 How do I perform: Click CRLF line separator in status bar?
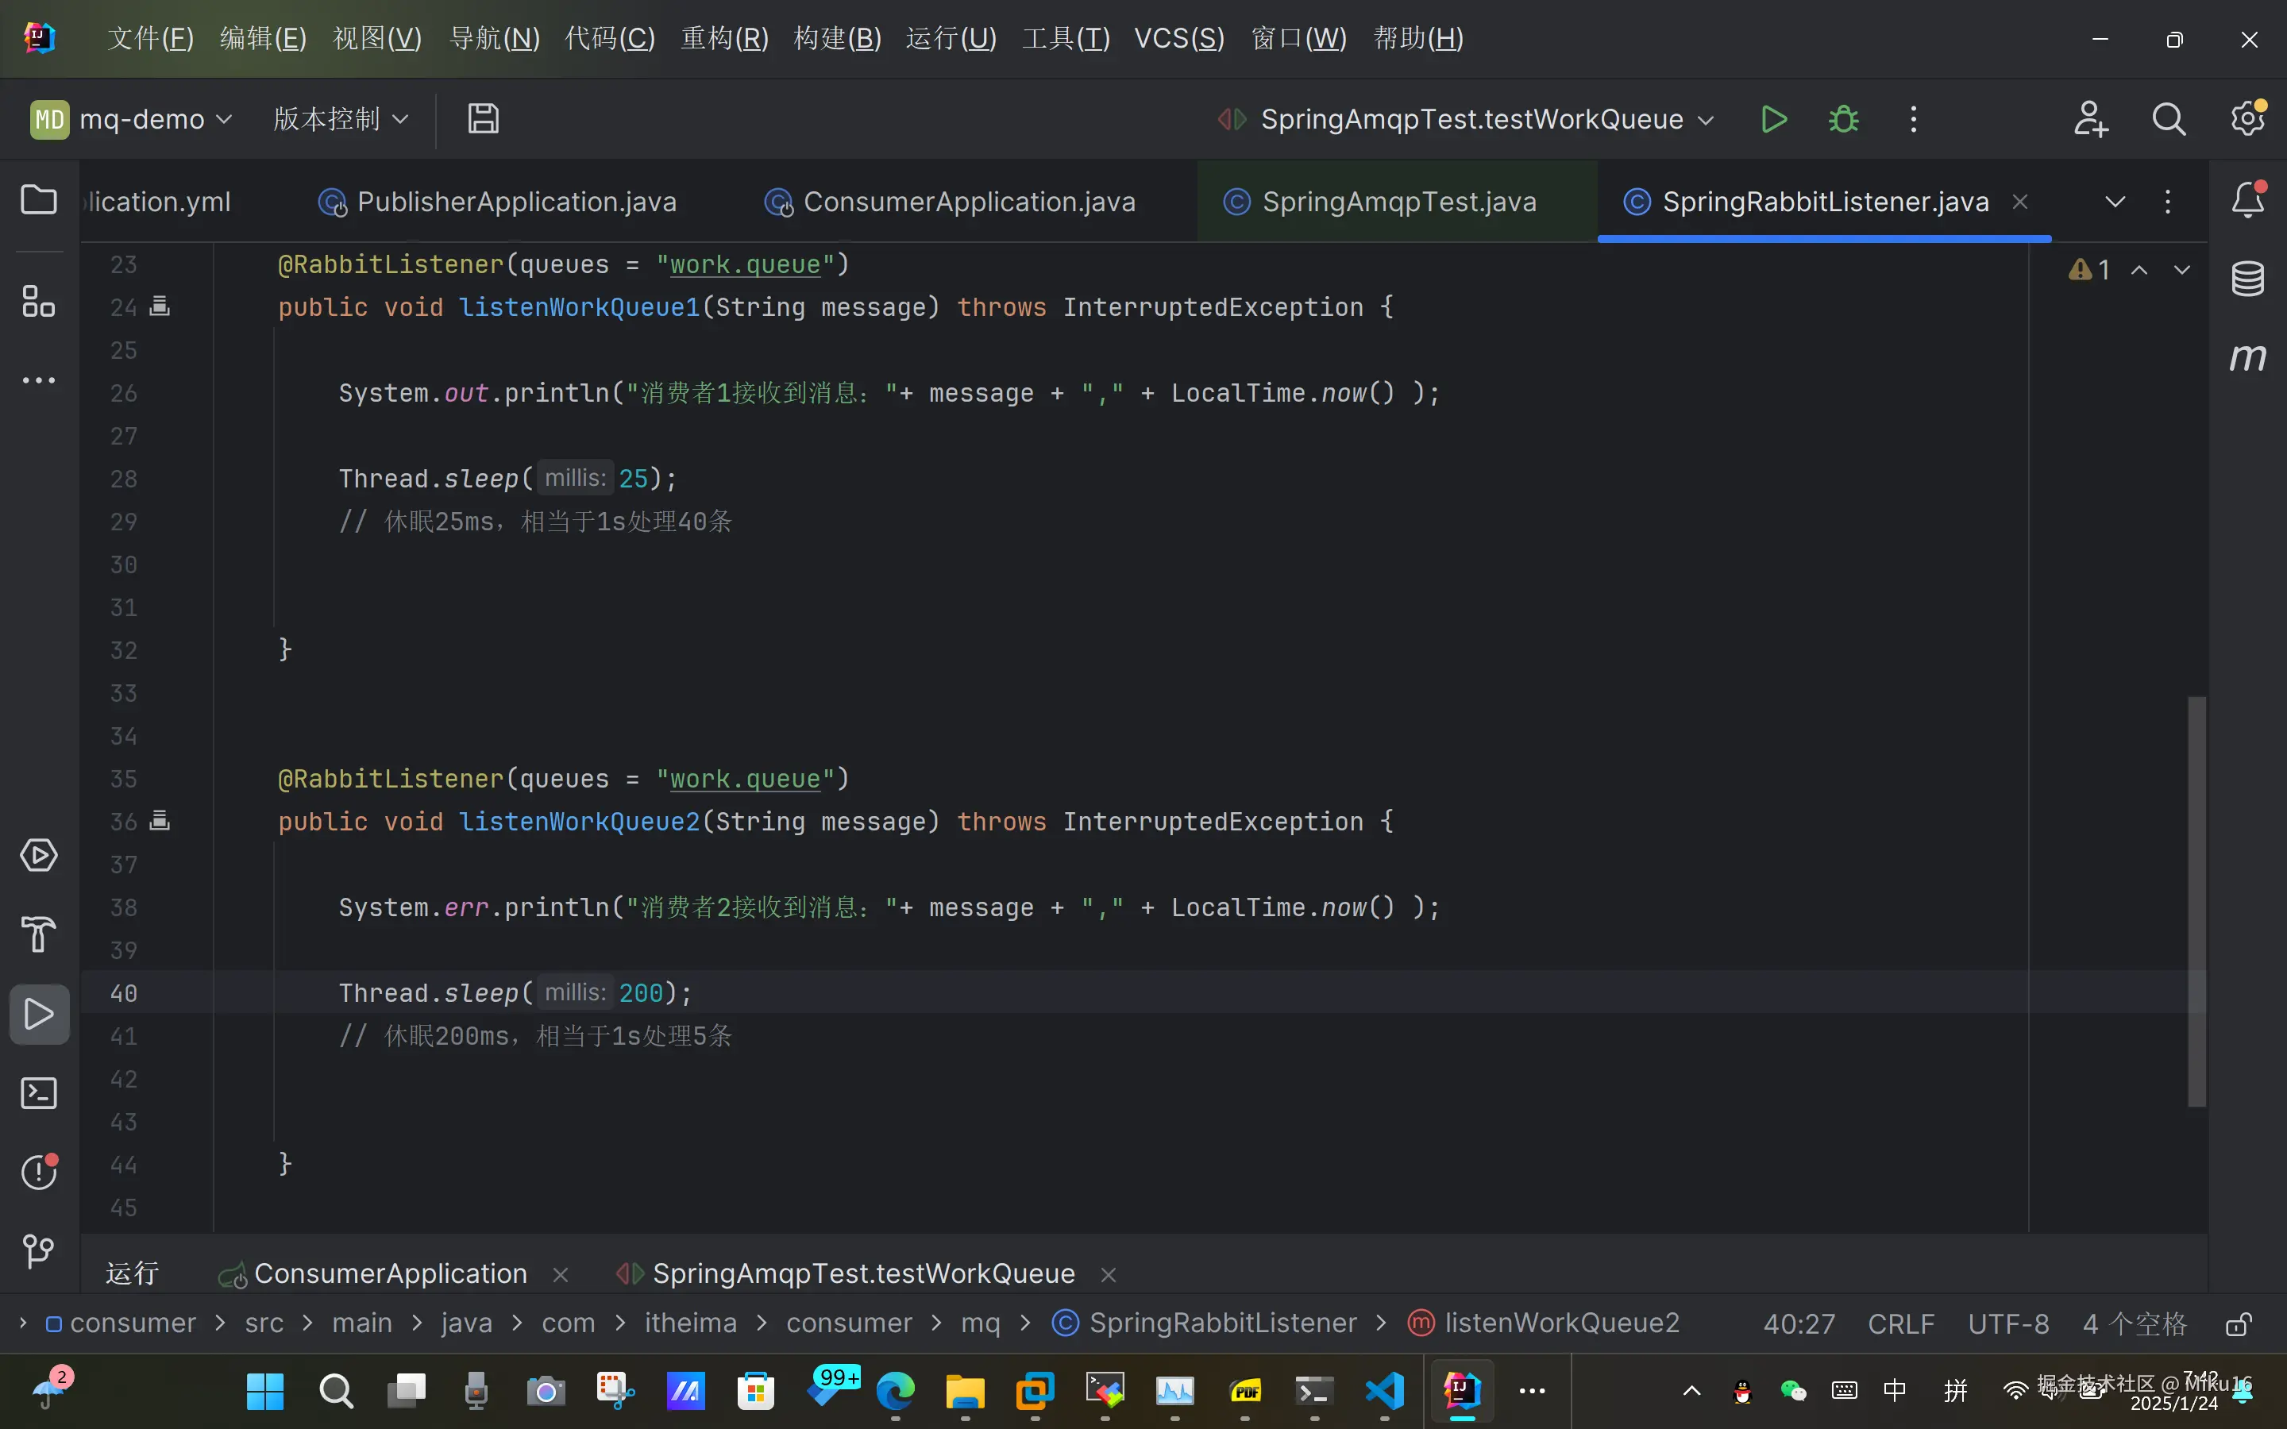[x=1900, y=1324]
